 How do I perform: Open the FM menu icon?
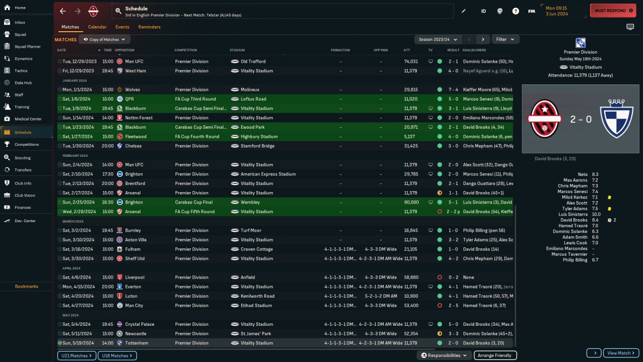pos(531,11)
